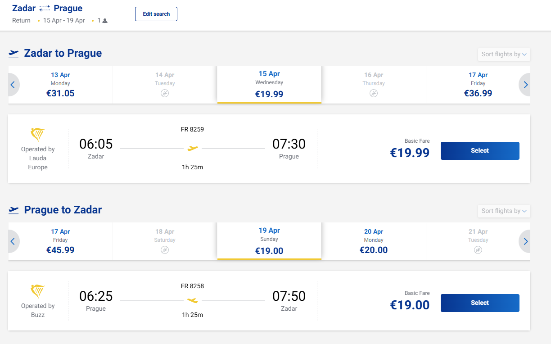This screenshot has width=551, height=344.
Task: Expand Sort flights by dropdown for Prague to Zadar
Action: tap(504, 211)
